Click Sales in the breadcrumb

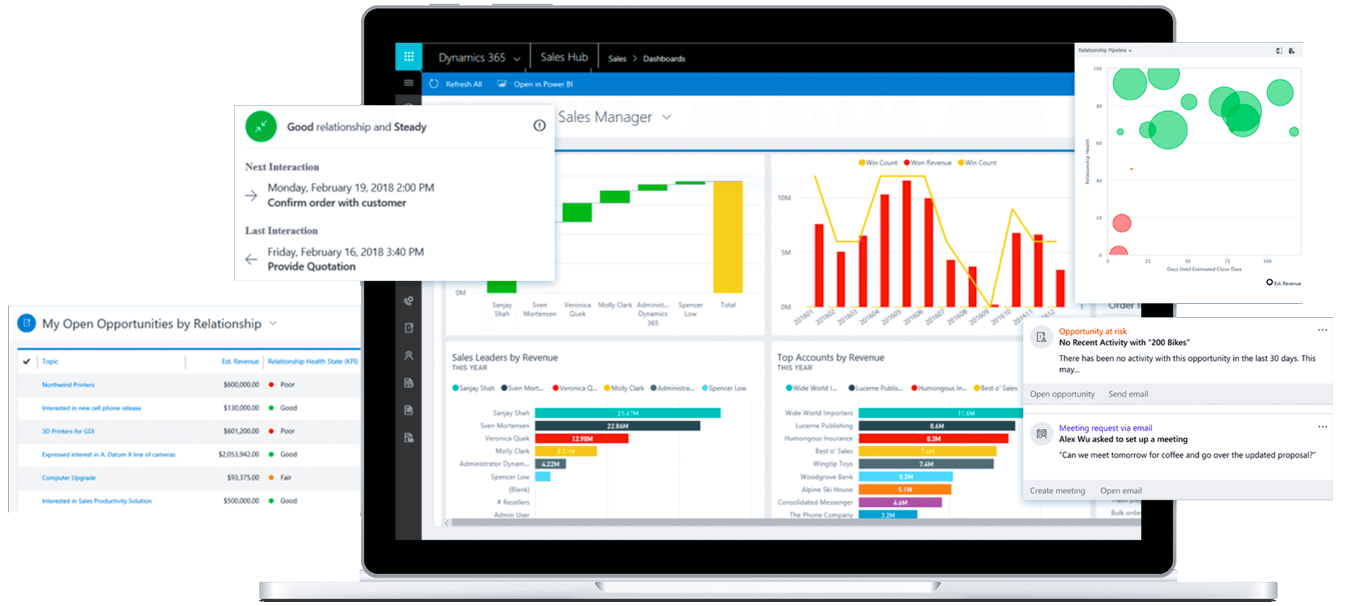pos(617,59)
